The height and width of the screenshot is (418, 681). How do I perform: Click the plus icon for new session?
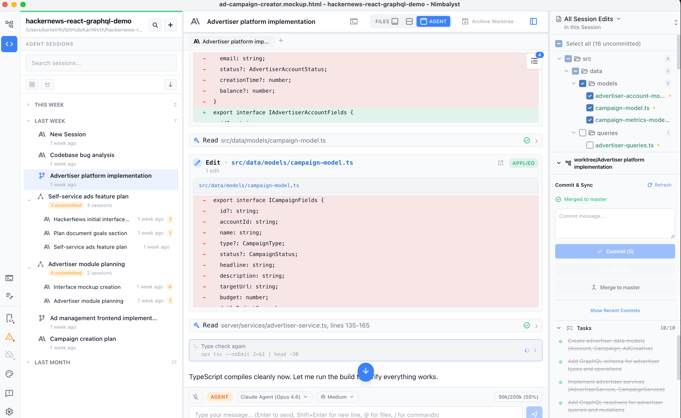tap(170, 25)
